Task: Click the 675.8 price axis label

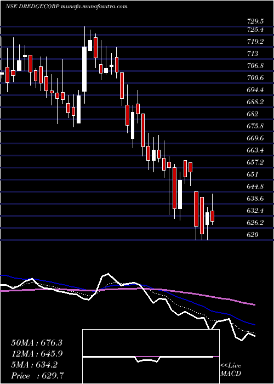Action: [256, 126]
